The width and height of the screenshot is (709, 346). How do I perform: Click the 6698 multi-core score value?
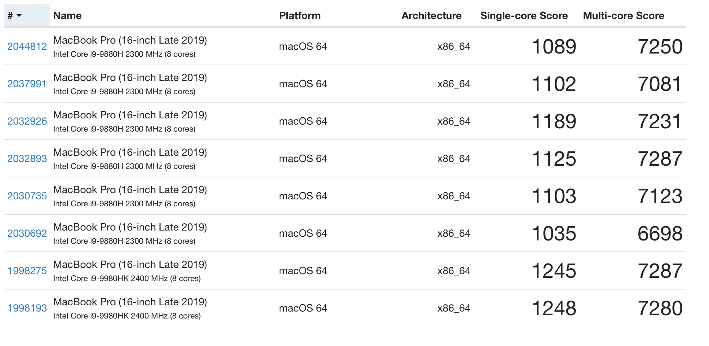coord(660,233)
